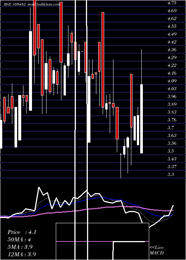The width and height of the screenshot is (186, 260).
Task: Select the 4.69 price level label
Action: click(172, 11)
